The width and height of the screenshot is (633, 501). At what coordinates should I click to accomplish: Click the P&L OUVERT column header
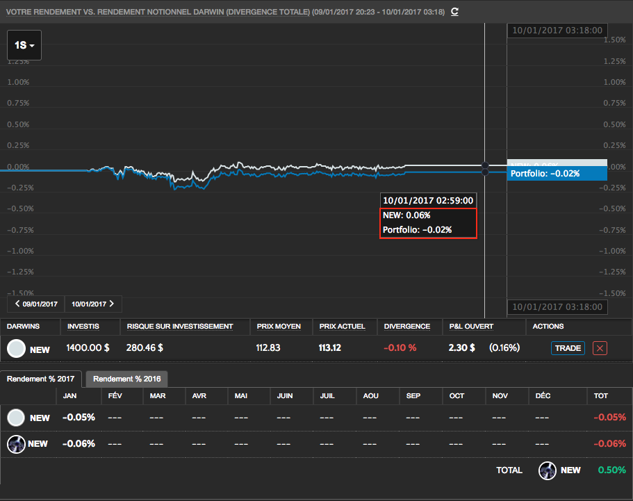tap(471, 327)
